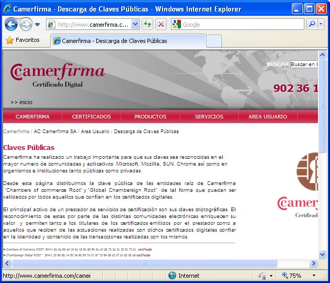This screenshot has height=283, width=330.
Task: Click the Google logo icon in search box
Action: 176,25
